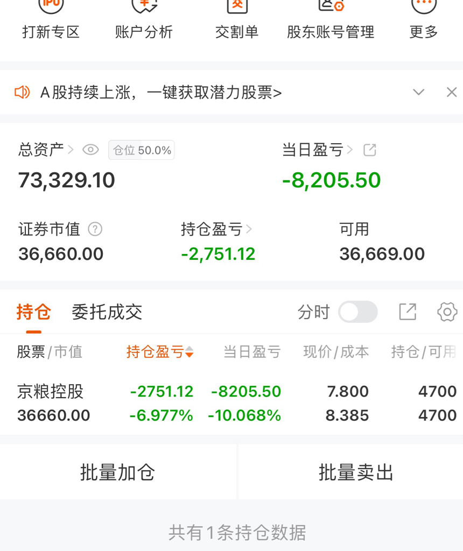Click the holdings share/export icon
The width and height of the screenshot is (463, 551).
[x=408, y=312]
